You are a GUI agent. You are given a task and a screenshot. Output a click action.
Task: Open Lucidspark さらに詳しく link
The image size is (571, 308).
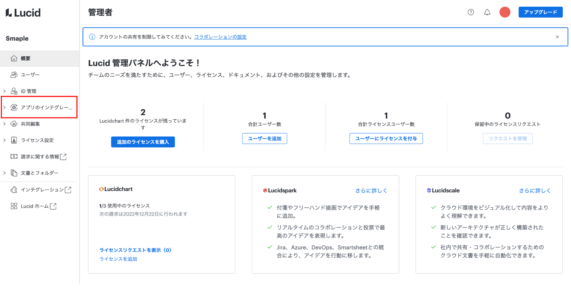pyautogui.click(x=371, y=191)
